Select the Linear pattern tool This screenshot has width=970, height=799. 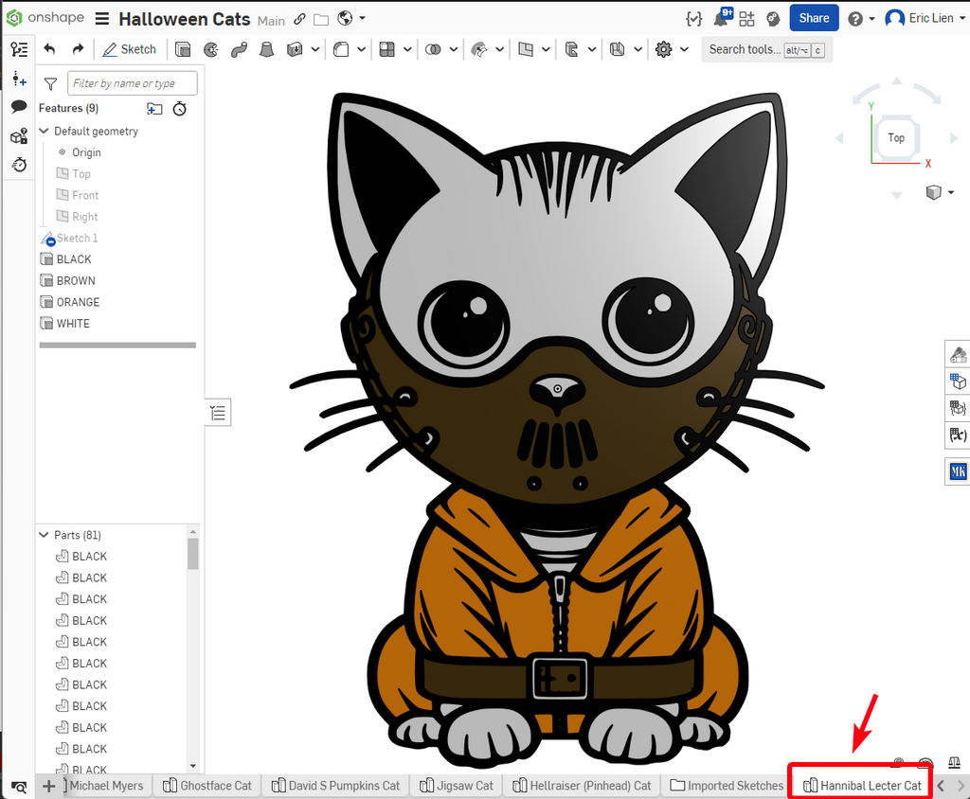[x=387, y=49]
